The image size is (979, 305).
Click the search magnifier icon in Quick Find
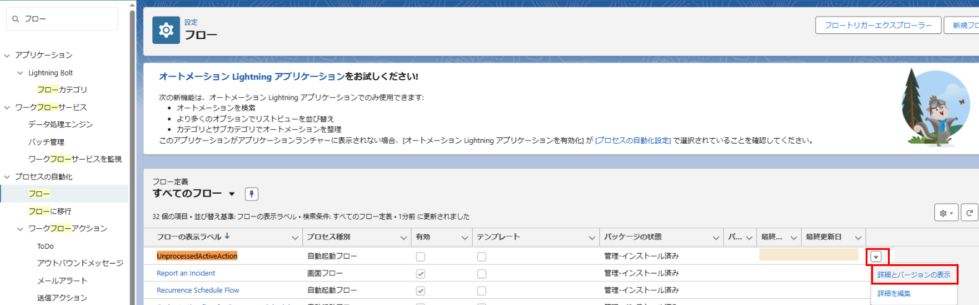pyautogui.click(x=16, y=19)
